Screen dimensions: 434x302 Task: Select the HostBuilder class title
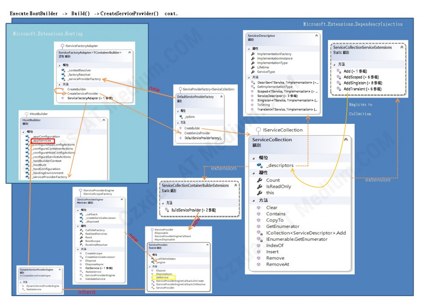pyautogui.click(x=31, y=120)
